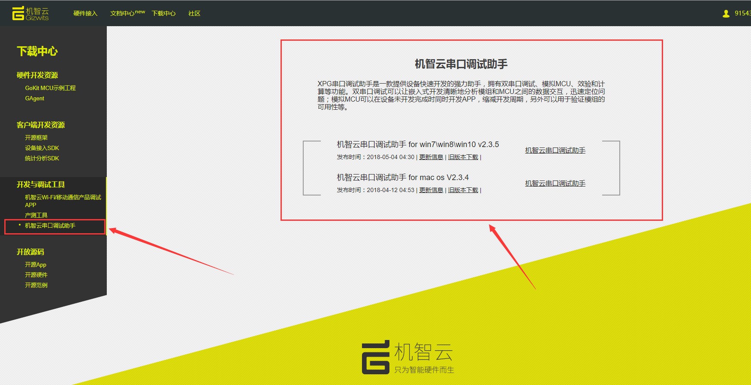Open 开源App in the sidebar
751x385 pixels.
[x=36, y=265]
